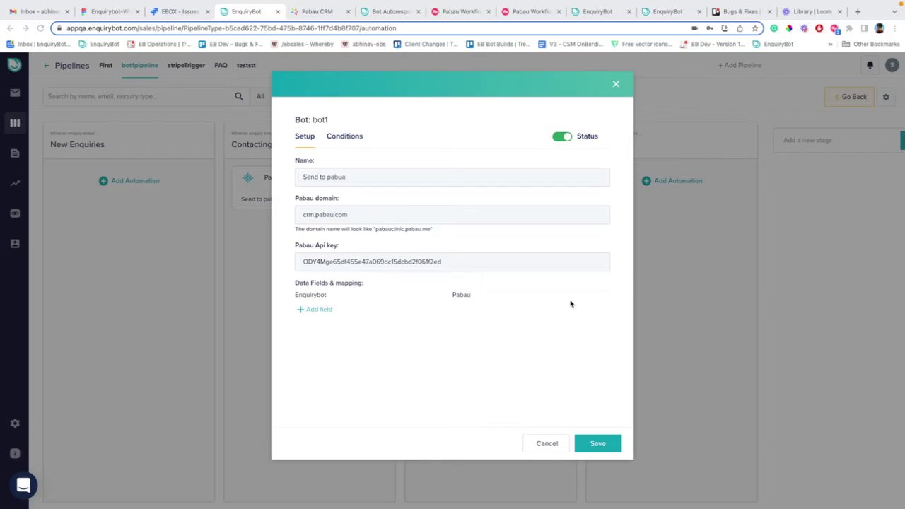Open pipeline settings gear icon
Screen dimensions: 905x509
coord(886,97)
